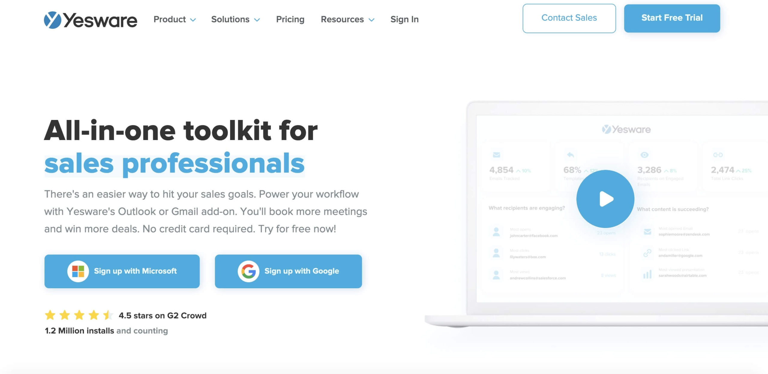Select the Sign In menu item
The height and width of the screenshot is (374, 768).
pos(405,19)
